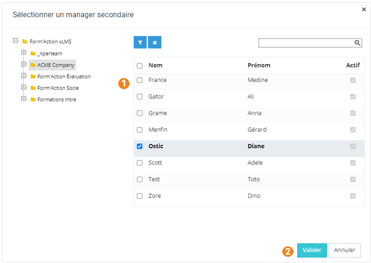
Task: Click the Form'Action Socle folder icon
Action: [33, 88]
